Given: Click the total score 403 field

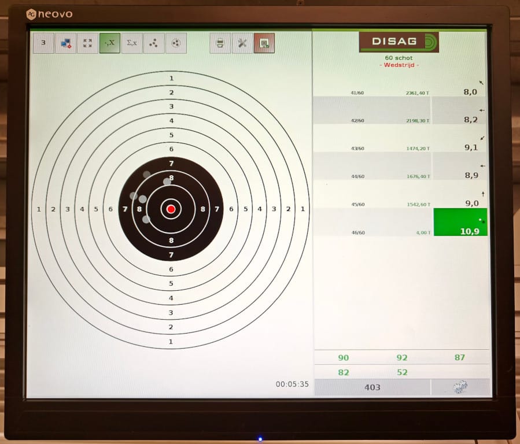Looking at the screenshot, I should pos(372,387).
